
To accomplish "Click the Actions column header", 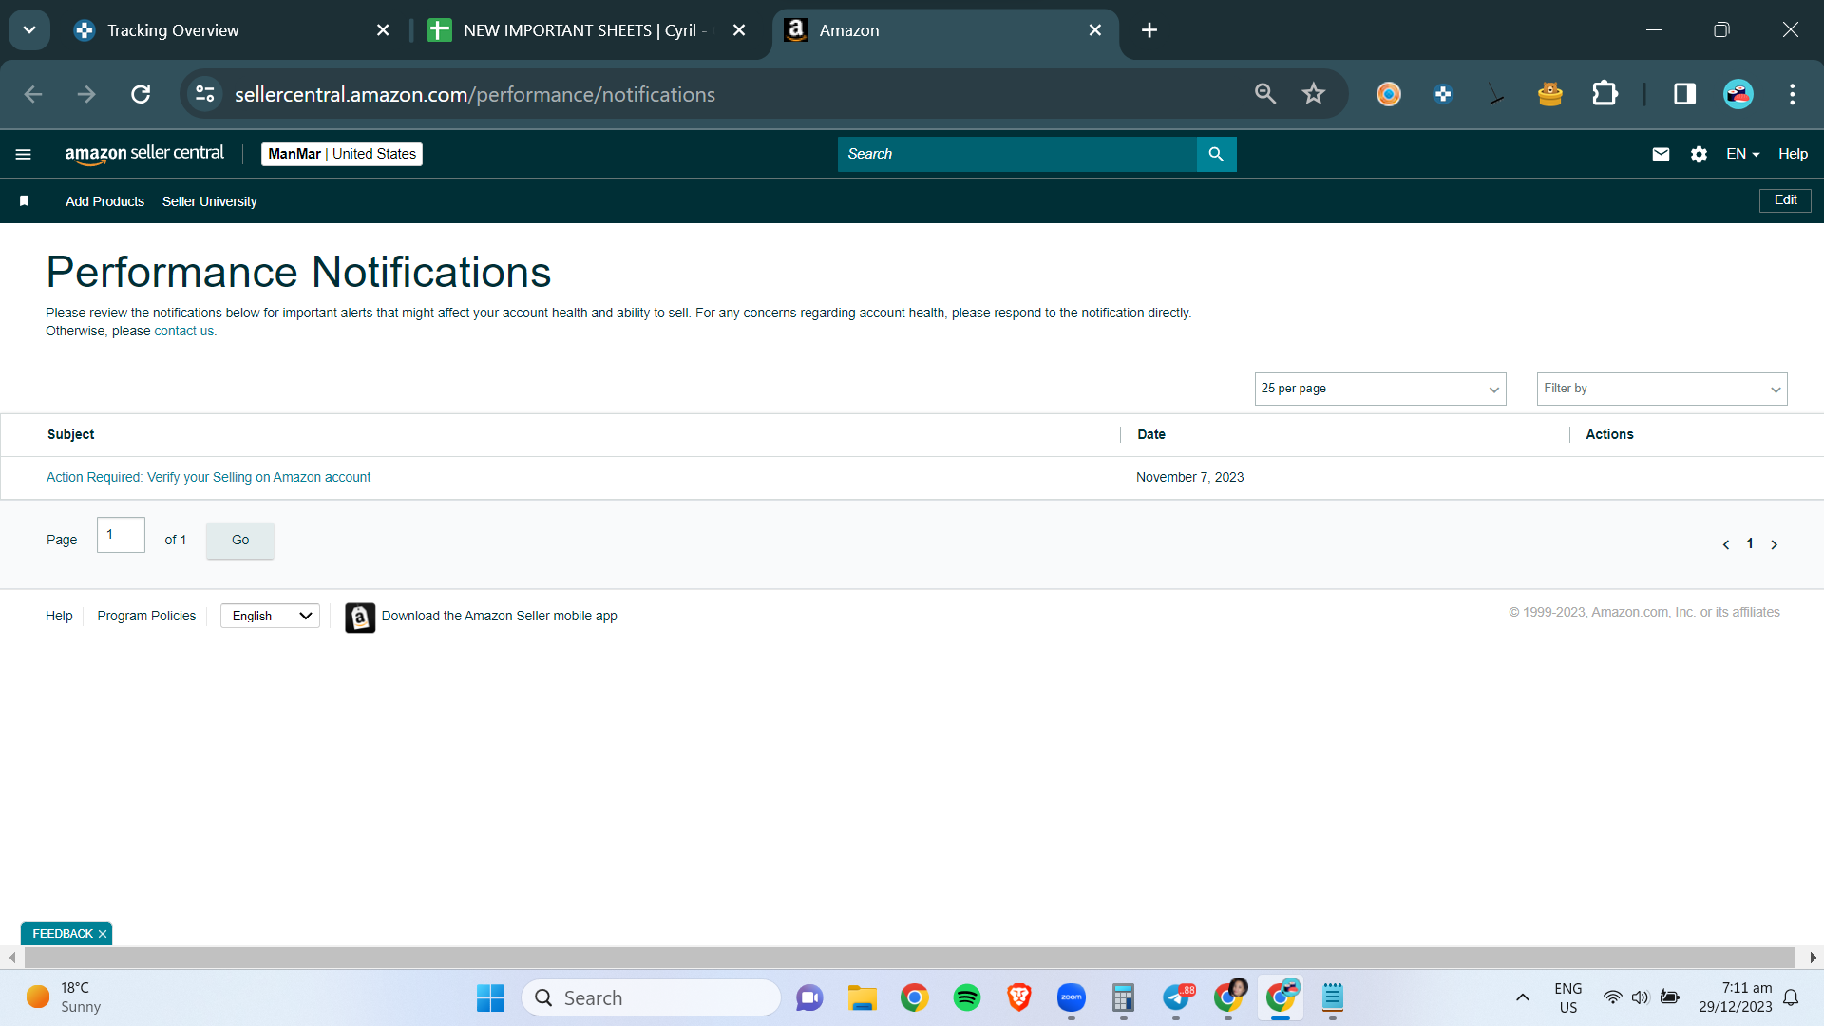I will pos(1609,434).
